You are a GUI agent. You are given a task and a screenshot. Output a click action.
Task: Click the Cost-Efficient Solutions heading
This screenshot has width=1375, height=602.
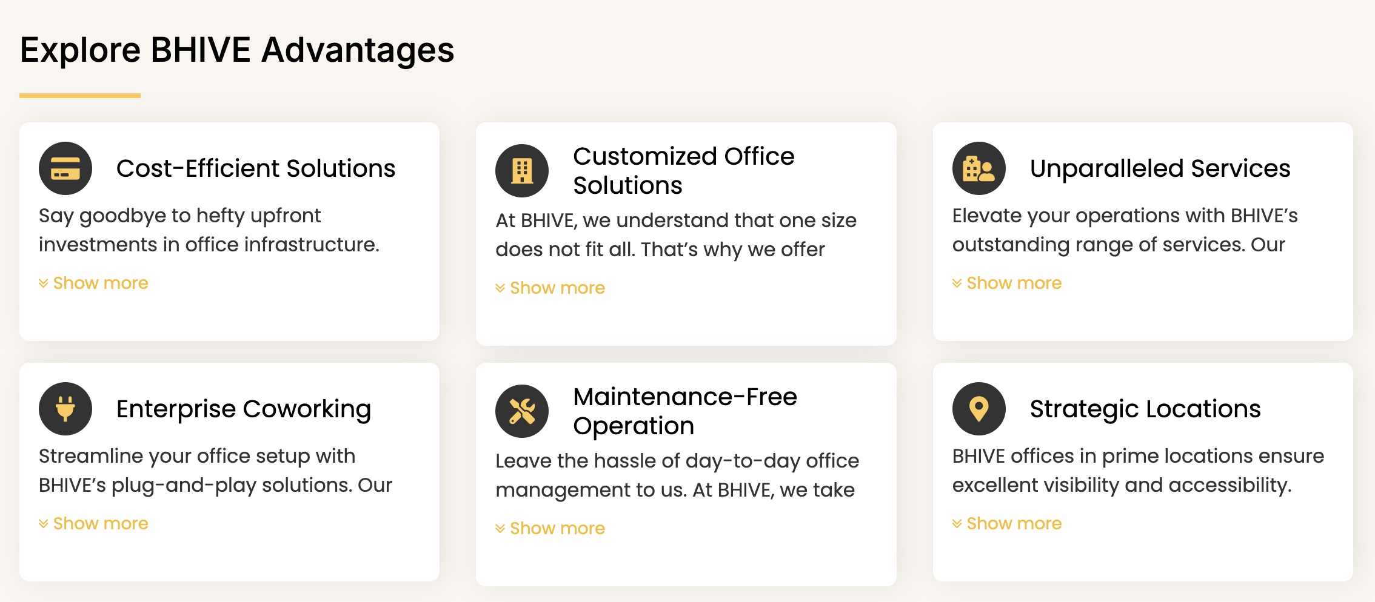pyautogui.click(x=256, y=168)
